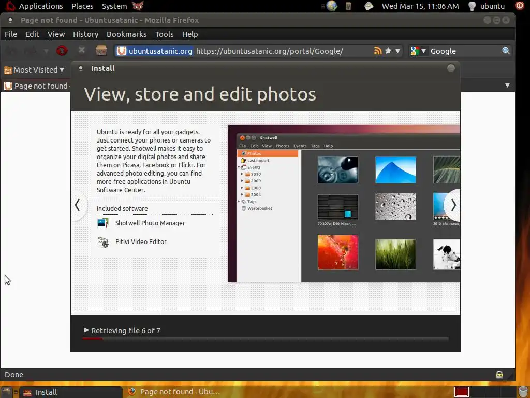This screenshot has height=398, width=530.
Task: Click the Stop loading X icon
Action: click(81, 50)
